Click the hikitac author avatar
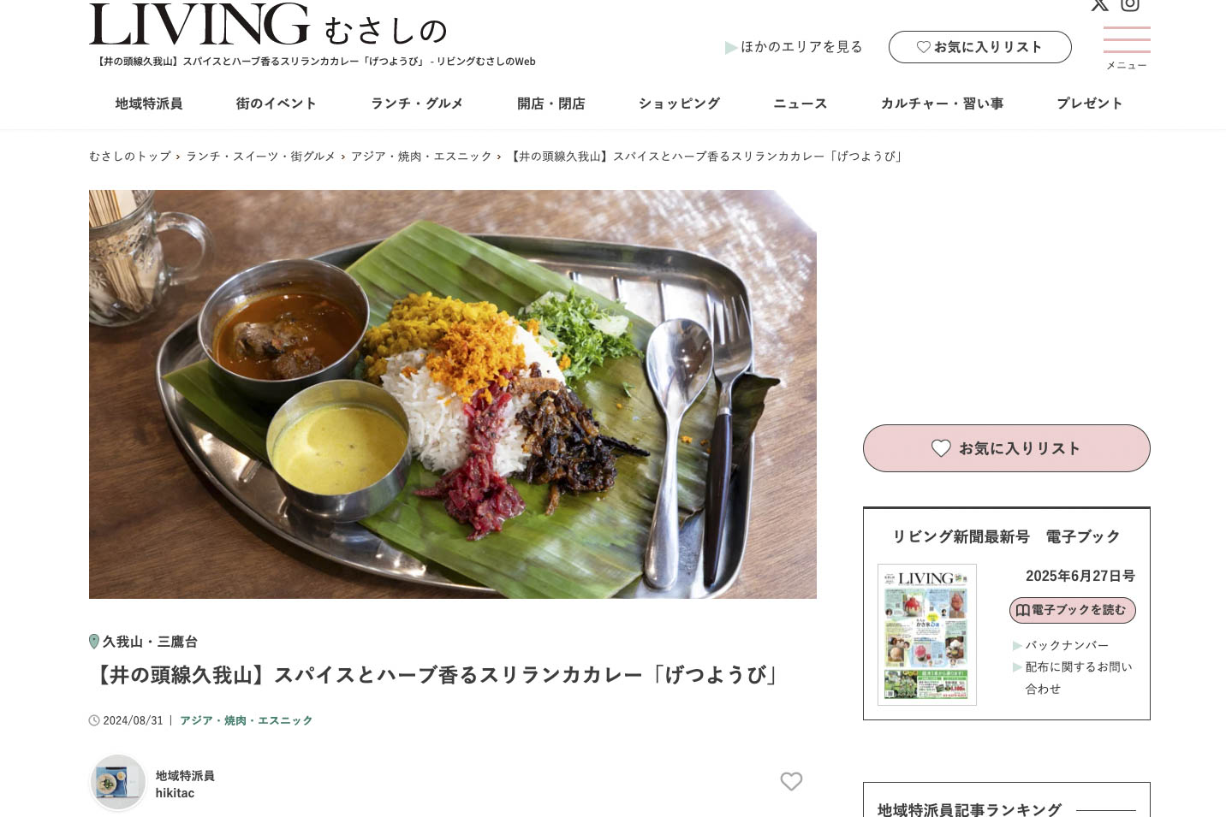1226x817 pixels. coord(118,782)
